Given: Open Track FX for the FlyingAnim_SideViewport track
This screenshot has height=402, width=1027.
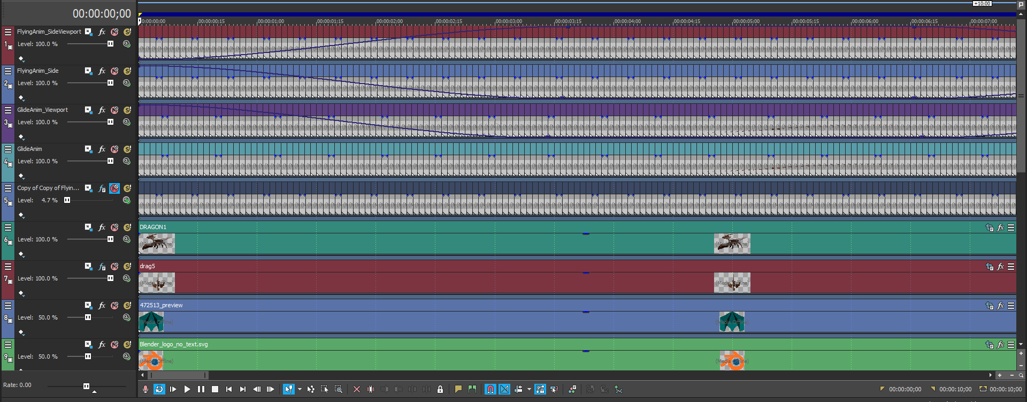Looking at the screenshot, I should tap(102, 32).
